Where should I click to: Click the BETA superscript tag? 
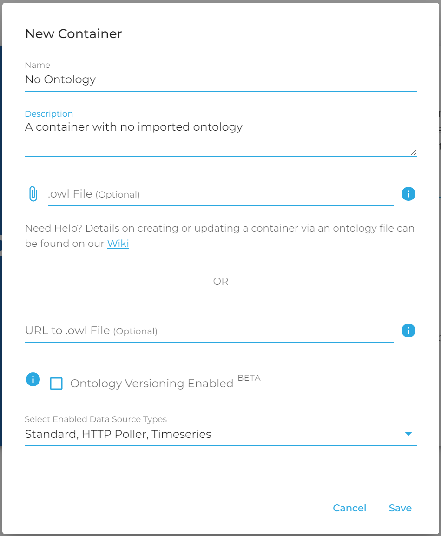tap(249, 378)
